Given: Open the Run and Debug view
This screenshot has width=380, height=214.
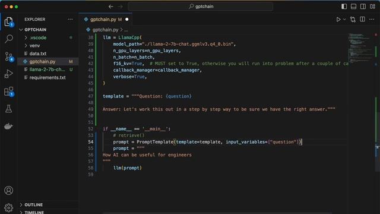Looking at the screenshot, I should (9, 74).
